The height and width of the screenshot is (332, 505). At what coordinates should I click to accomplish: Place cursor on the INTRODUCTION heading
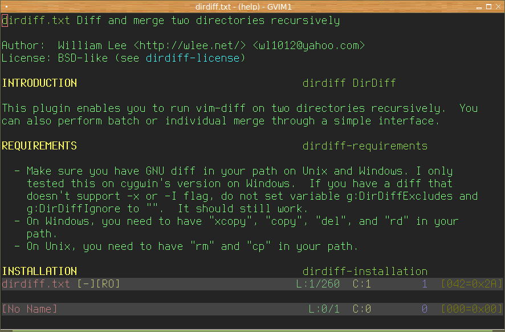(x=39, y=83)
